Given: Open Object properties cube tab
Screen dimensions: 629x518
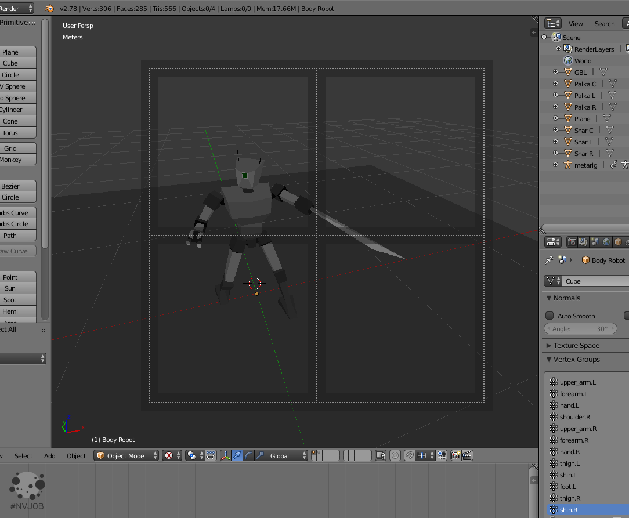Looking at the screenshot, I should 618,242.
